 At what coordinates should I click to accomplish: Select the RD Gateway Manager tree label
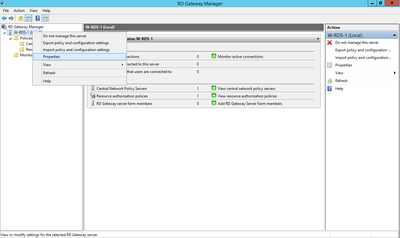pos(26,27)
